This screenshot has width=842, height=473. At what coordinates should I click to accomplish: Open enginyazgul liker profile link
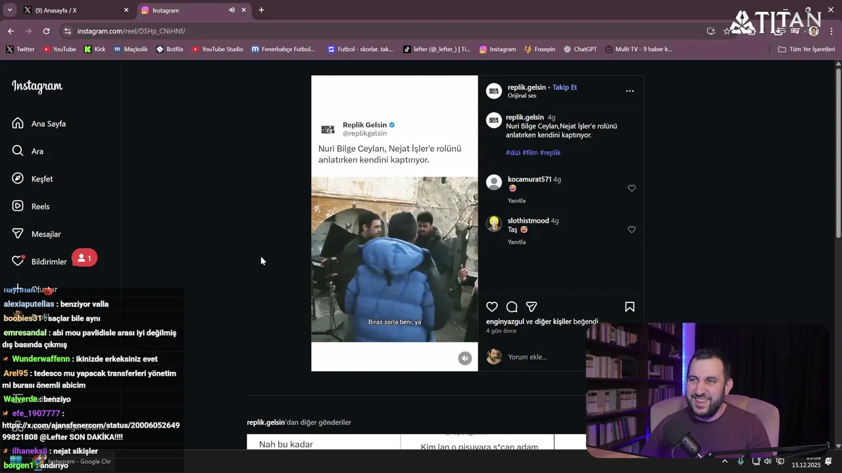pos(505,322)
